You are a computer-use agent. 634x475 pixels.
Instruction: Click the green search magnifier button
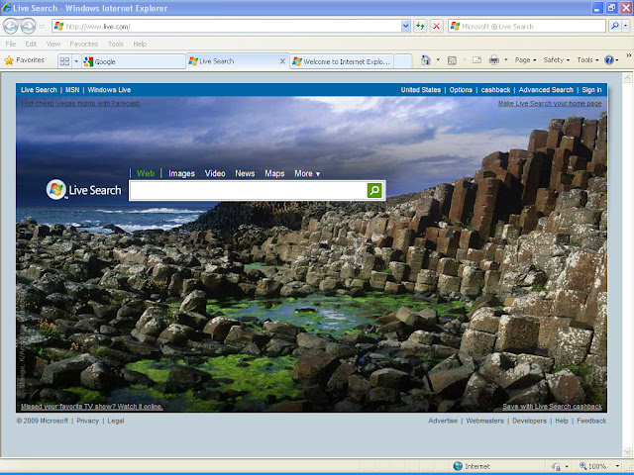pos(374,190)
